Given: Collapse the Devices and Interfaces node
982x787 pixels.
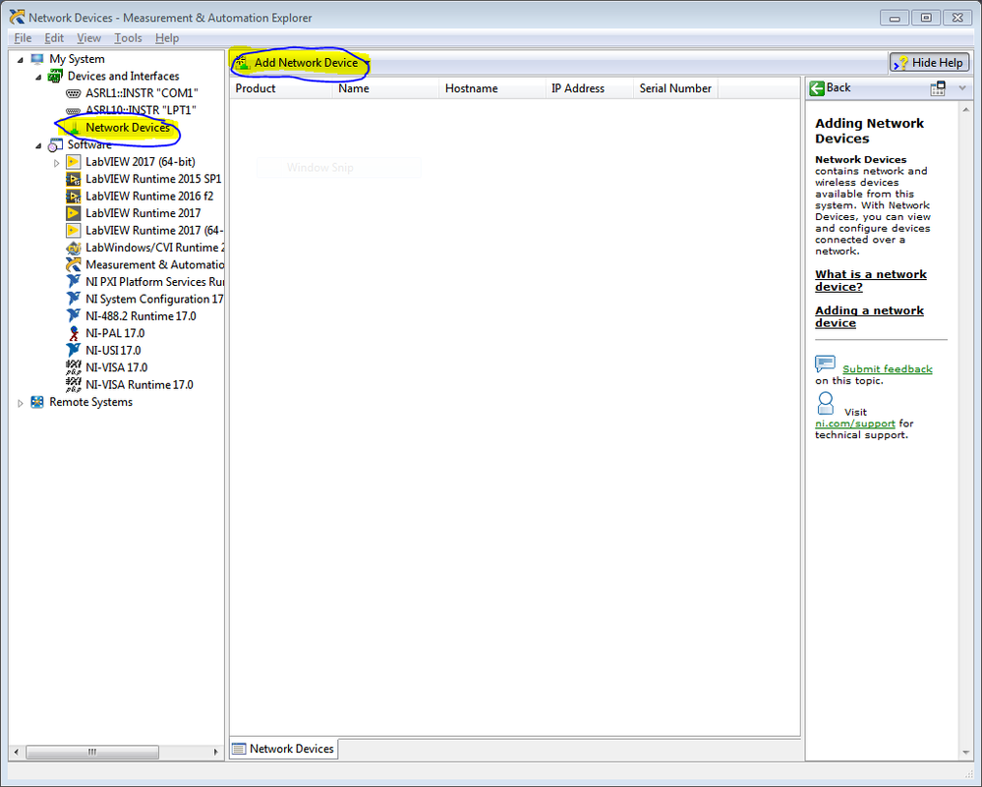Looking at the screenshot, I should 38,77.
